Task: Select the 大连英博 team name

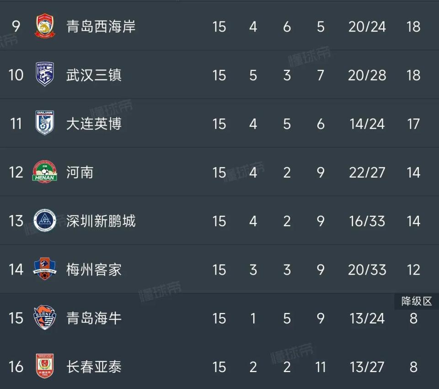Action: tap(94, 124)
